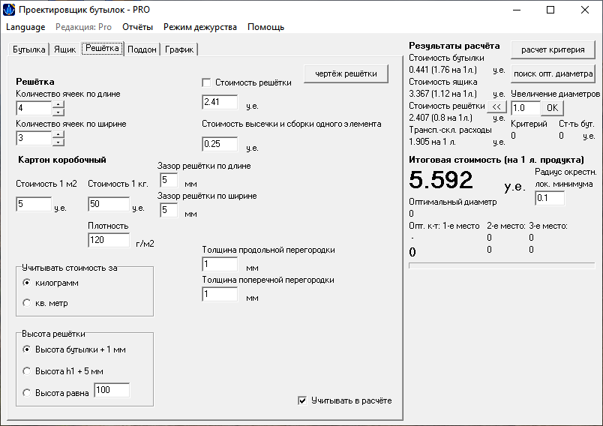Click the progress bar under results
The height and width of the screenshot is (426, 603).
point(502,265)
